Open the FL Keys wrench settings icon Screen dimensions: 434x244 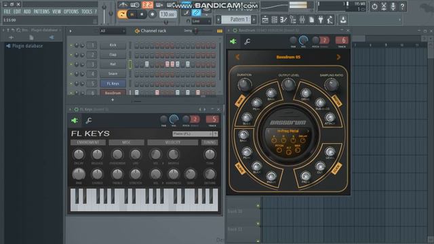(89, 121)
